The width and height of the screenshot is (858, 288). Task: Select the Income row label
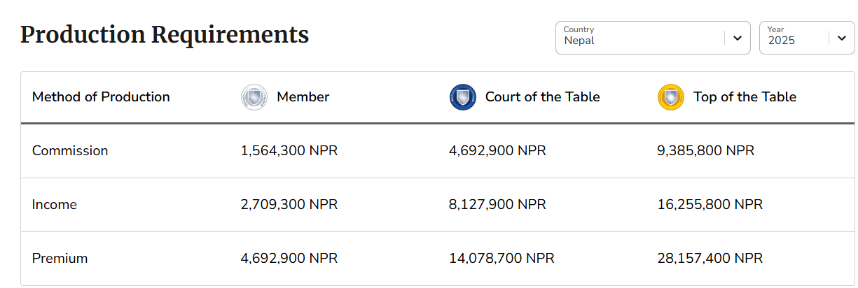pyautogui.click(x=55, y=205)
